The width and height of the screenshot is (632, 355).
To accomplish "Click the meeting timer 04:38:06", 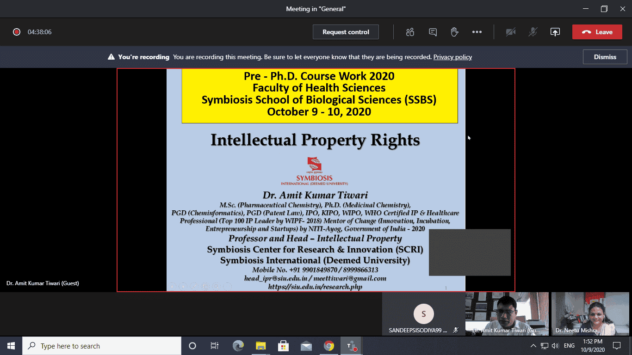I will tap(39, 32).
